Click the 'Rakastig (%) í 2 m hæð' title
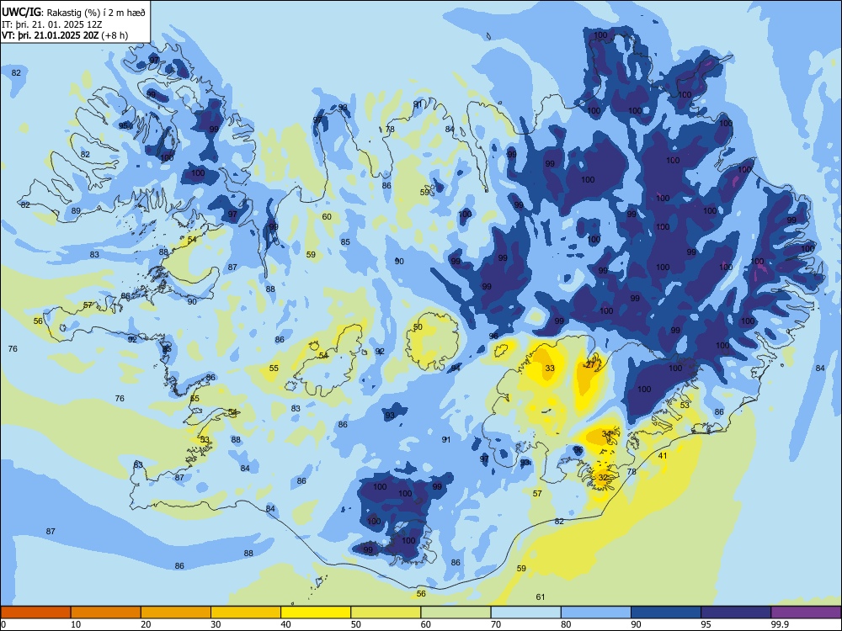The height and width of the screenshot is (631, 842). (x=96, y=13)
